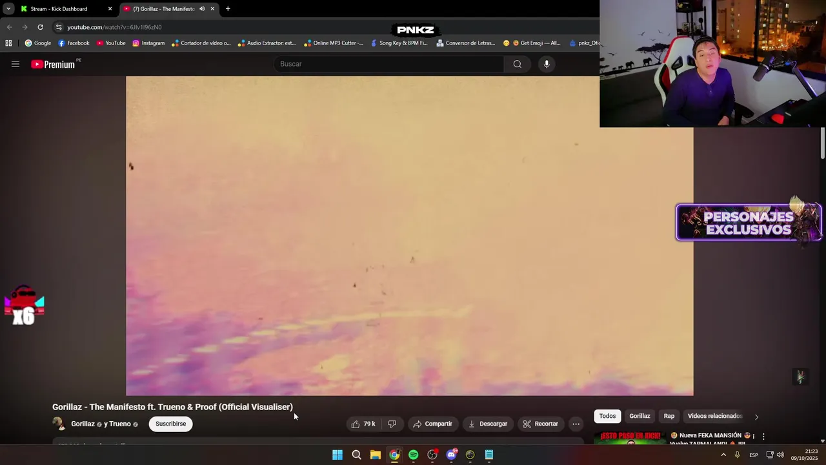Click the microphone tray icon
Image resolution: width=826 pixels, height=465 pixels.
737,455
